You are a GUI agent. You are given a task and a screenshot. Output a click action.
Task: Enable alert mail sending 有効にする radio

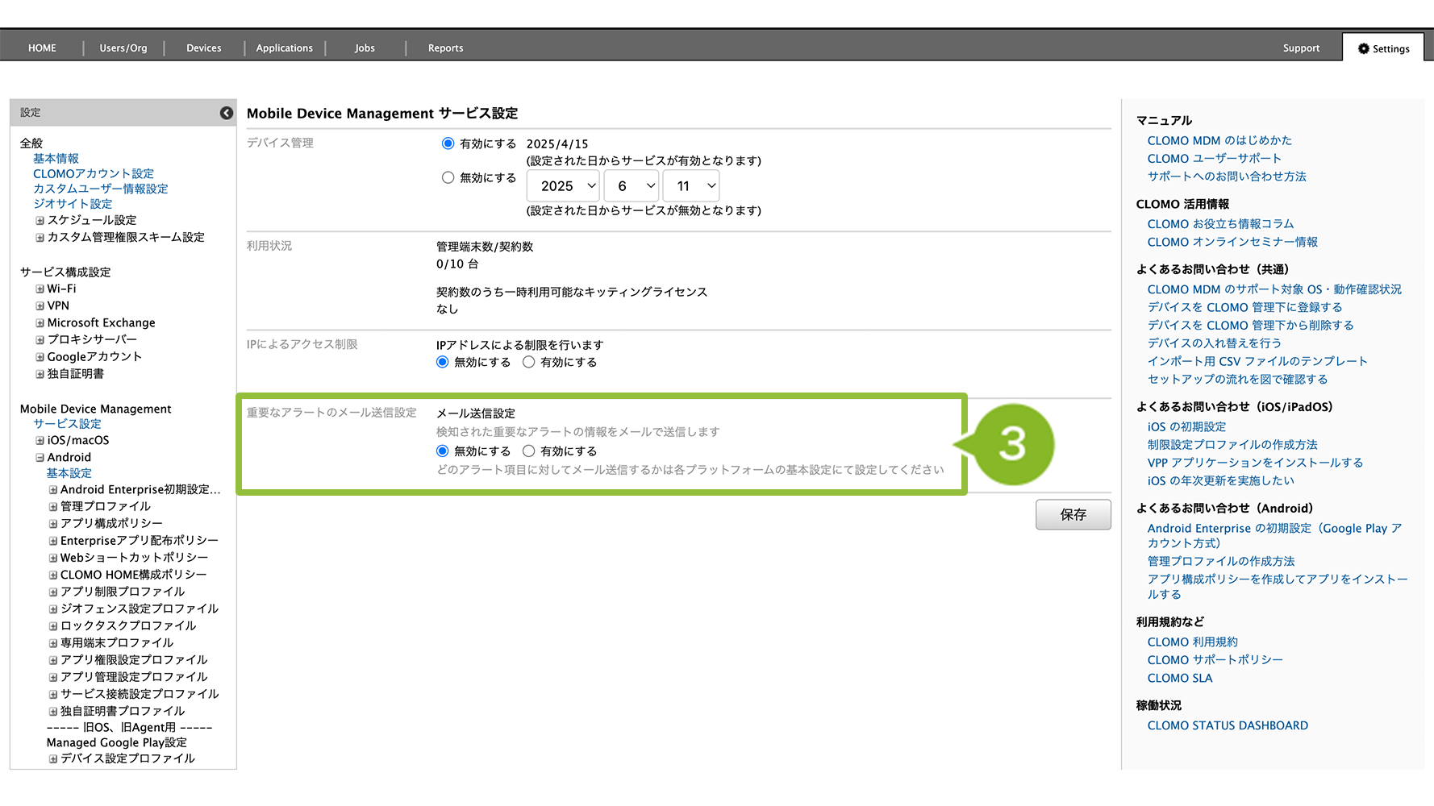point(528,451)
